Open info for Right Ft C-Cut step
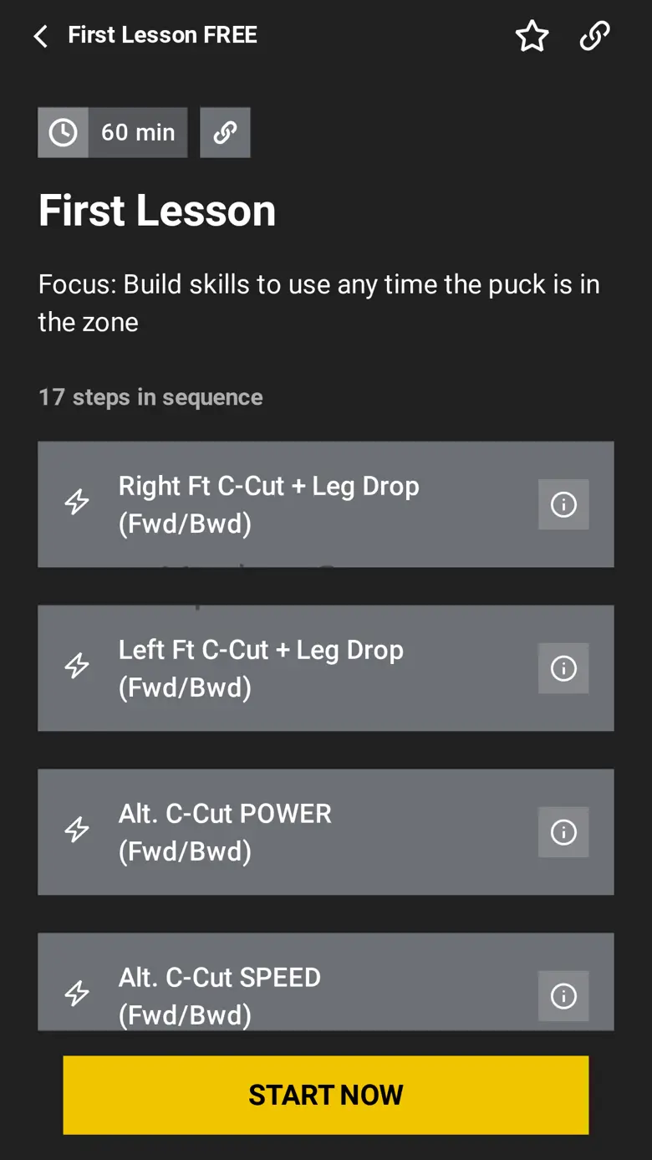The image size is (652, 1160). [563, 504]
